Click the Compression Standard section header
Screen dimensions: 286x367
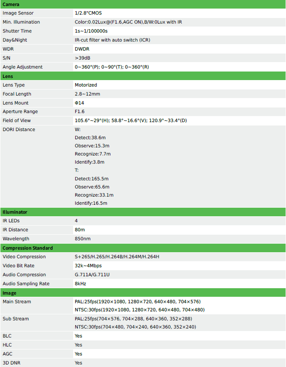tap(143, 248)
